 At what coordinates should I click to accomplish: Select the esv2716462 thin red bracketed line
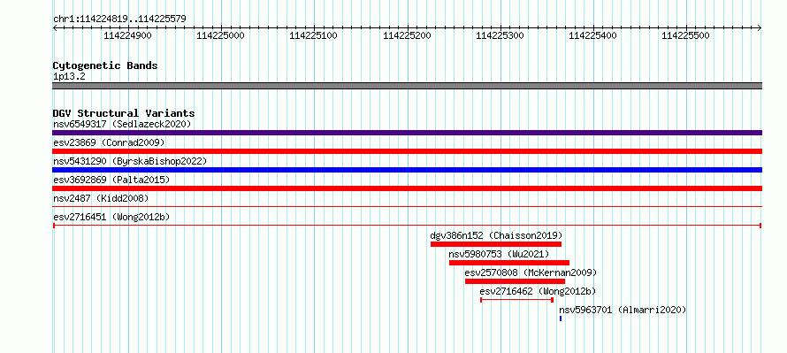click(x=516, y=300)
